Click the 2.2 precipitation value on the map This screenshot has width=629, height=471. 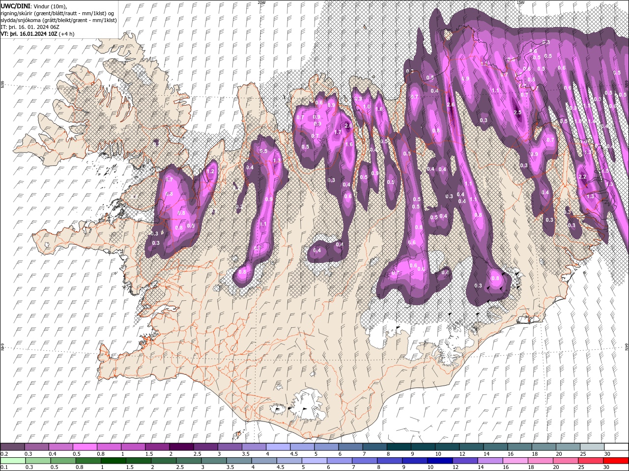pos(583,177)
